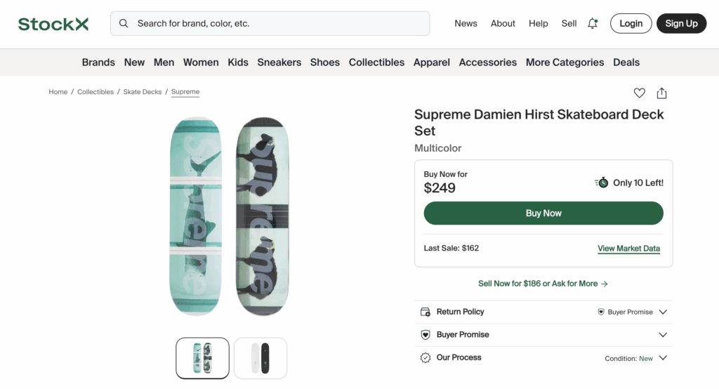Expand the Our Process section chevron
This screenshot has height=389, width=719.
click(x=663, y=358)
